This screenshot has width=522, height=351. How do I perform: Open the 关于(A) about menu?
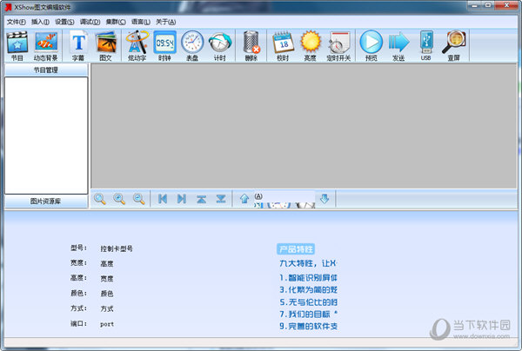[x=166, y=22]
